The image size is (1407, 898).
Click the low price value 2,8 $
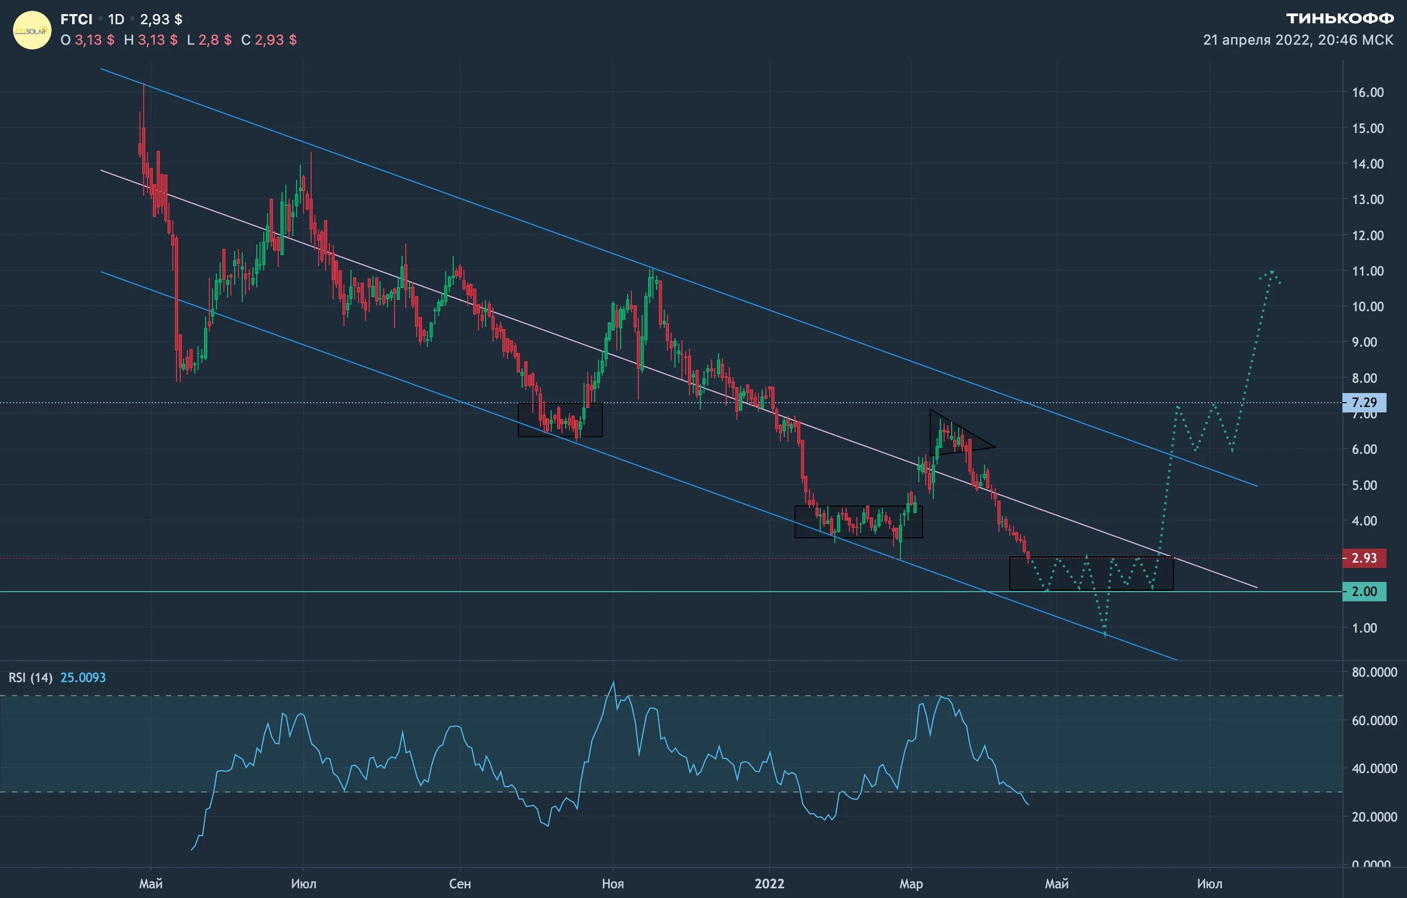215,40
